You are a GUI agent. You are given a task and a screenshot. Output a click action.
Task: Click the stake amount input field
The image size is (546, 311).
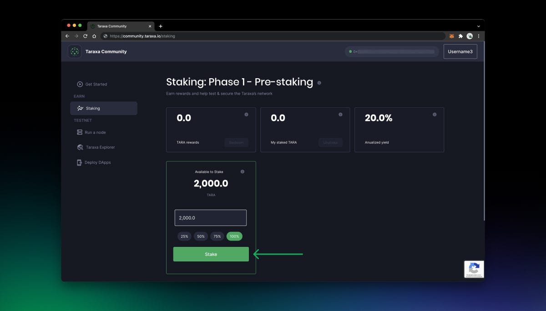point(211,218)
